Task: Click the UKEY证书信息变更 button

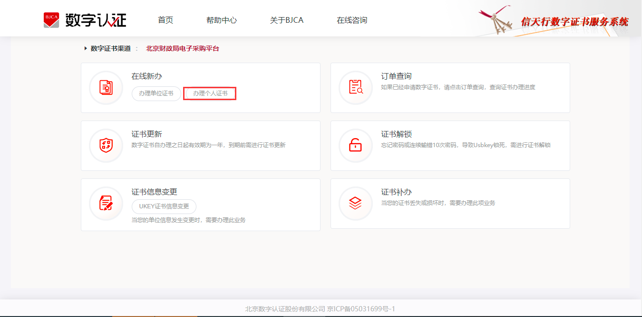Action: click(164, 206)
